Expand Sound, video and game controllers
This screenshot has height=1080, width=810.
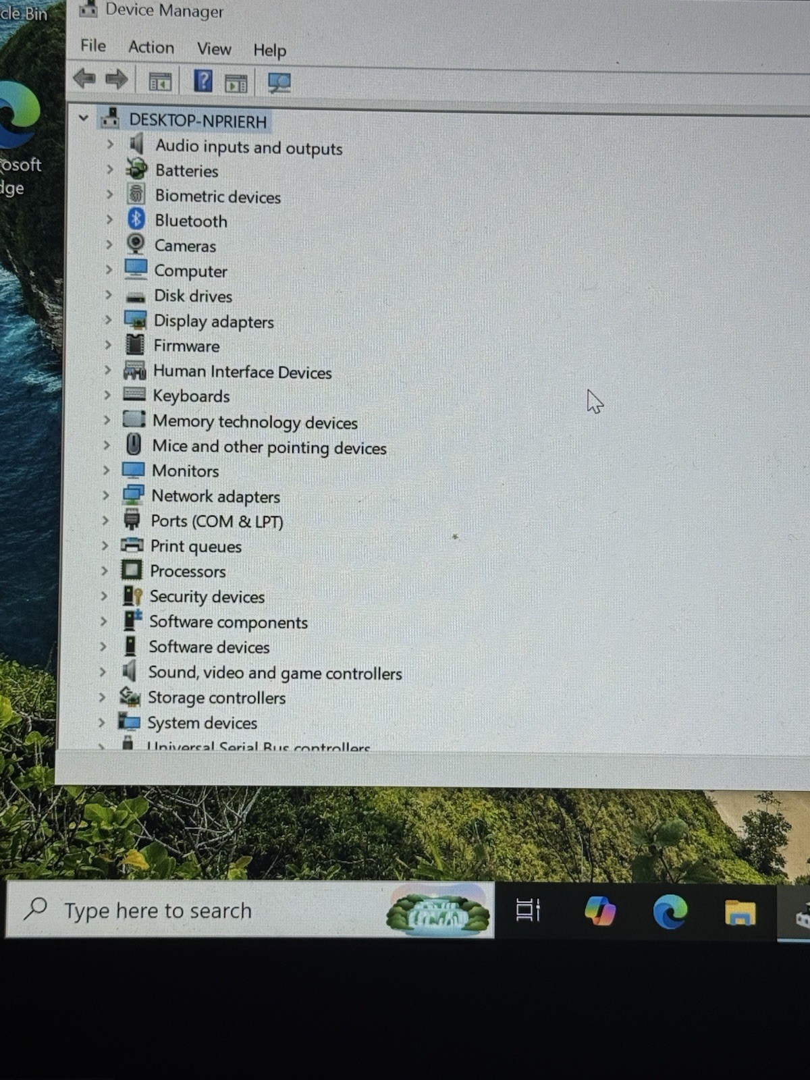(103, 671)
